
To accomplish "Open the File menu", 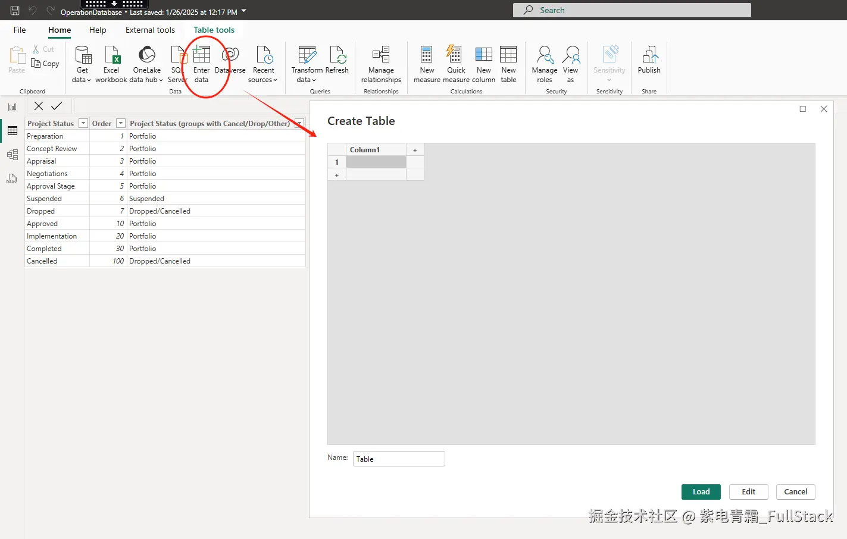I will tap(20, 30).
